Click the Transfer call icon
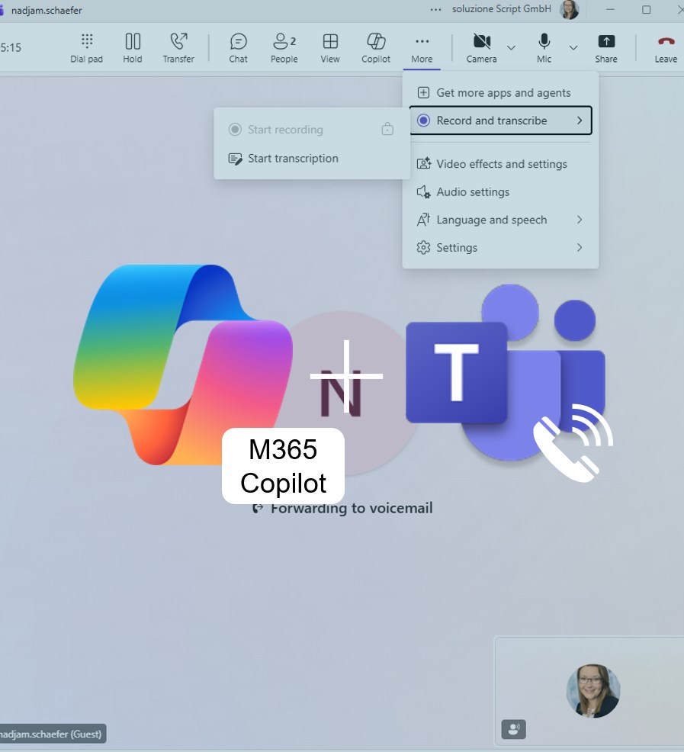Viewport: 684px width, 752px height. (x=178, y=47)
